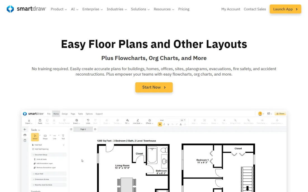Open the Resources dropdown menu

pos(164,9)
